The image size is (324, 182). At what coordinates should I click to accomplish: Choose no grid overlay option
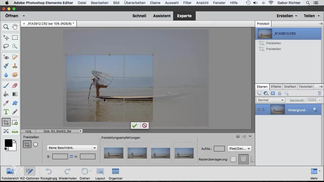[x=233, y=159]
